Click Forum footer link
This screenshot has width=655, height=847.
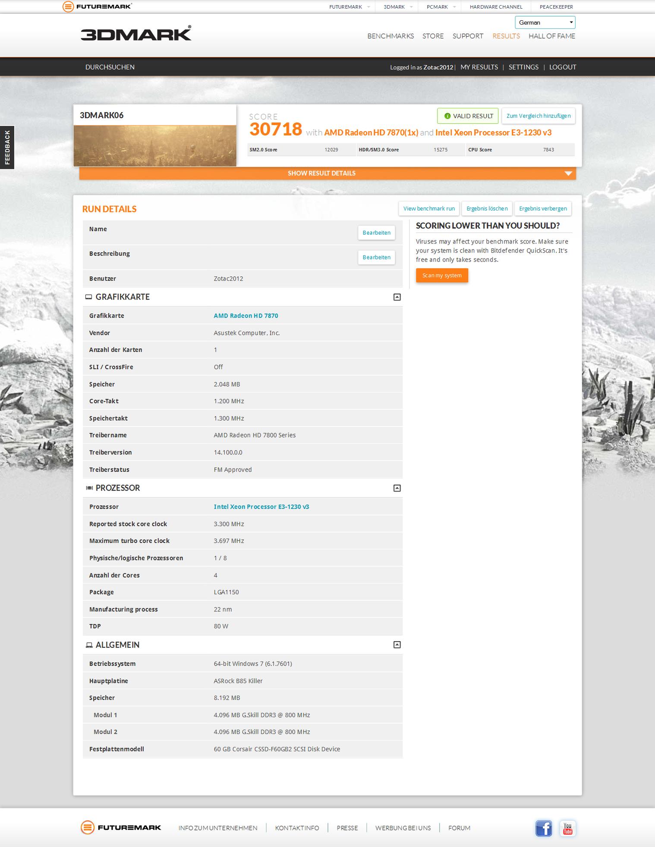(x=459, y=828)
